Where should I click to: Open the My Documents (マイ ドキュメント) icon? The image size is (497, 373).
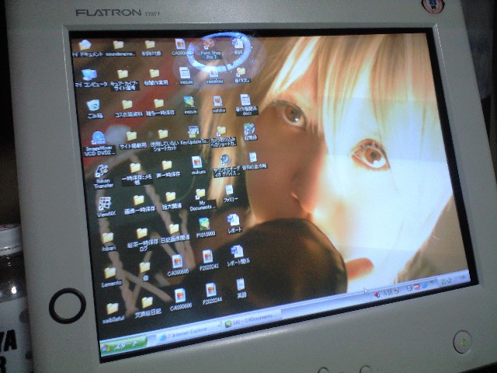click(x=86, y=48)
